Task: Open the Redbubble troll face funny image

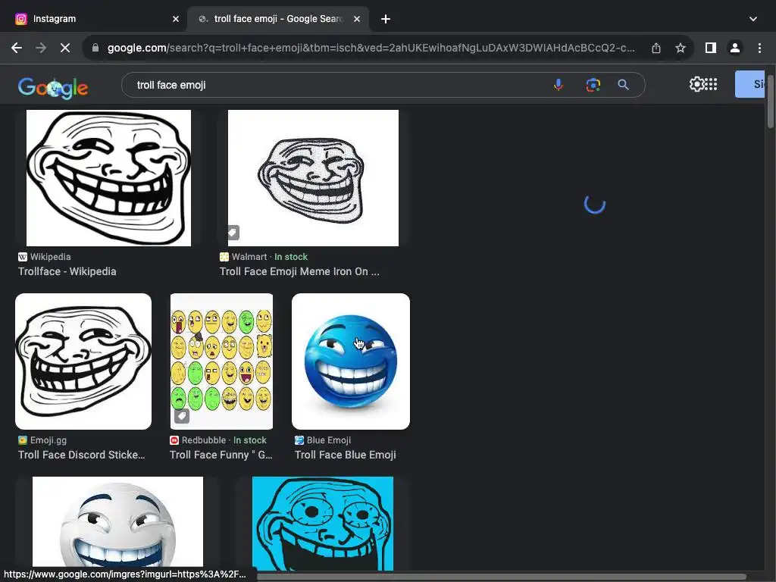Action: pos(221,361)
